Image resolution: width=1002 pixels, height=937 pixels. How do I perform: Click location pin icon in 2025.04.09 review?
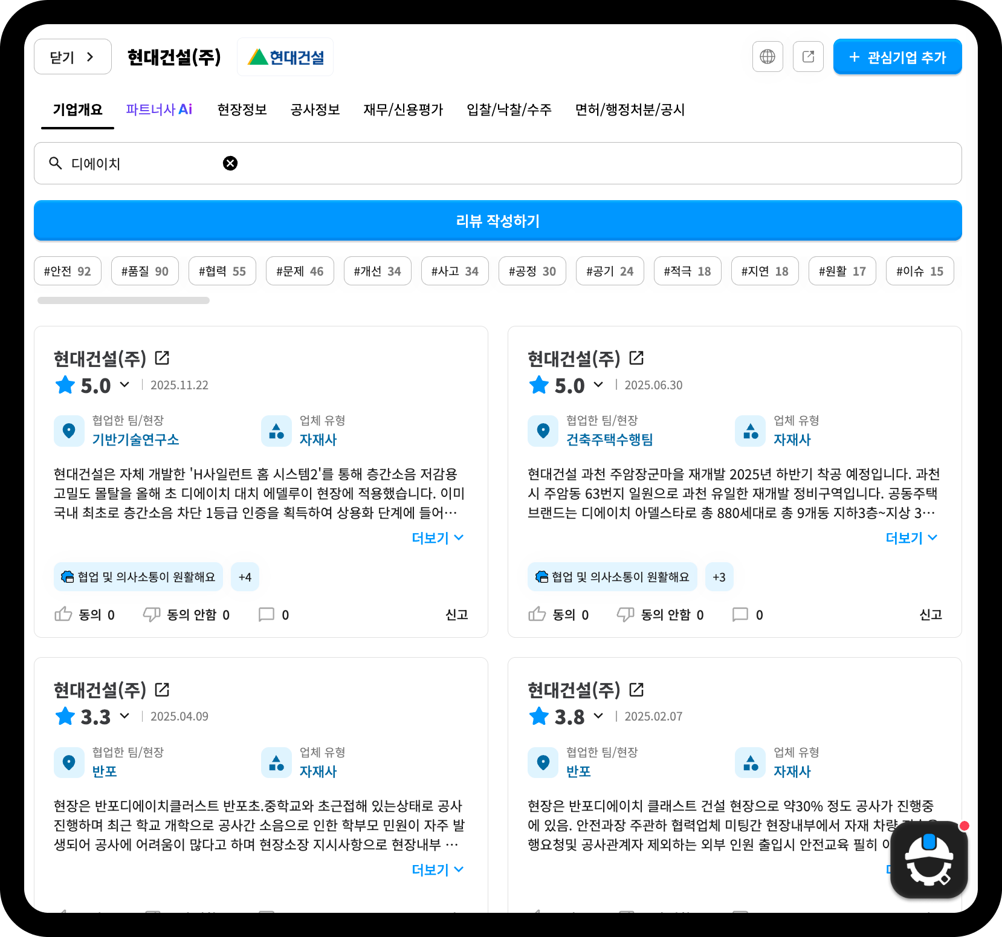pos(69,763)
